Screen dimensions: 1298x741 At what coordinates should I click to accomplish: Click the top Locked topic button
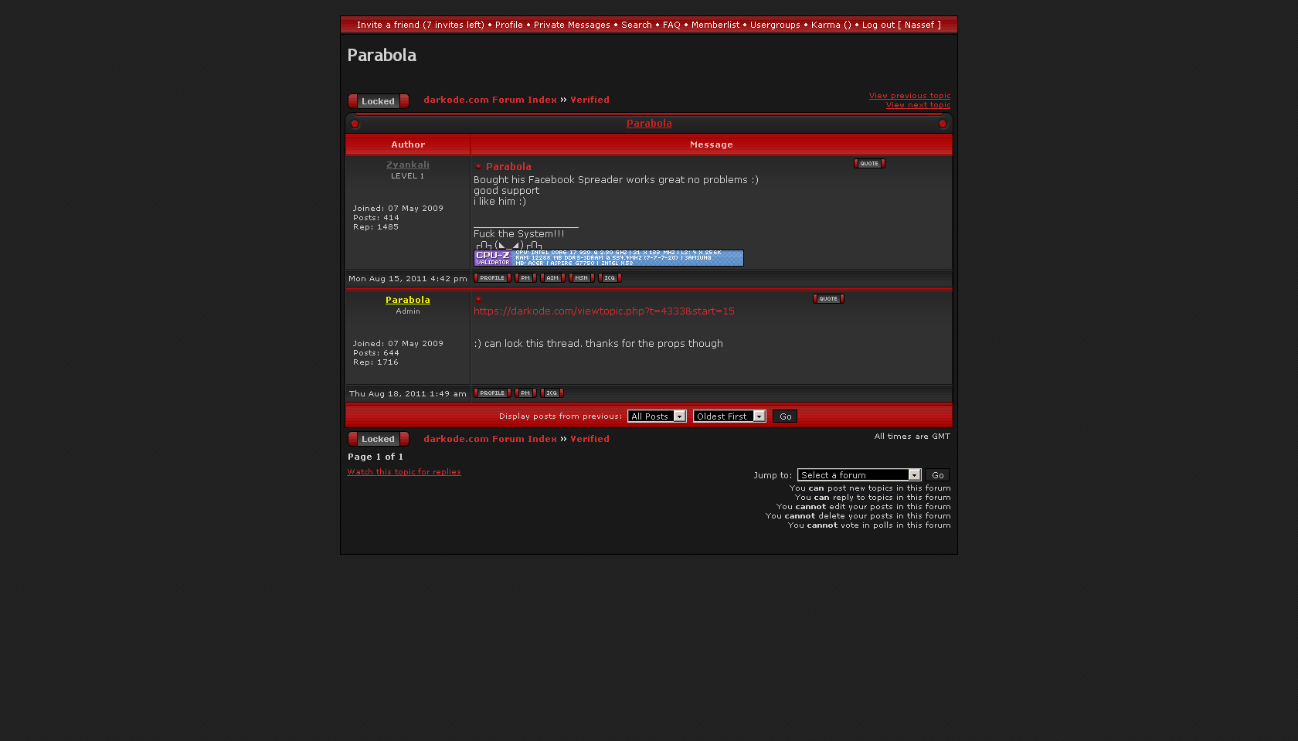[378, 101]
